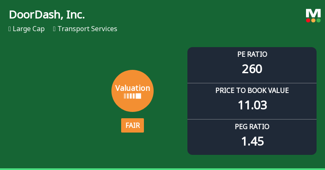
Task: Click the orange dot under the M logo
Action: tap(313, 20)
